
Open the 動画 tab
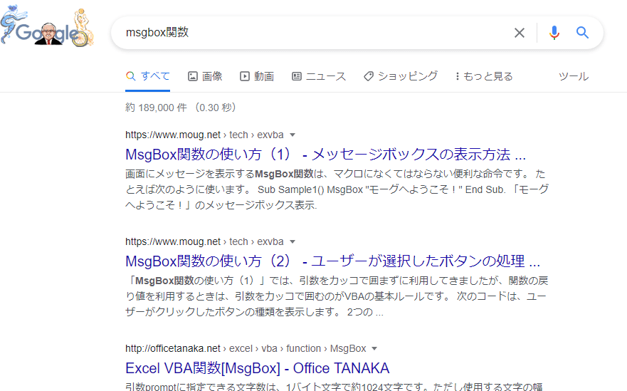(257, 76)
